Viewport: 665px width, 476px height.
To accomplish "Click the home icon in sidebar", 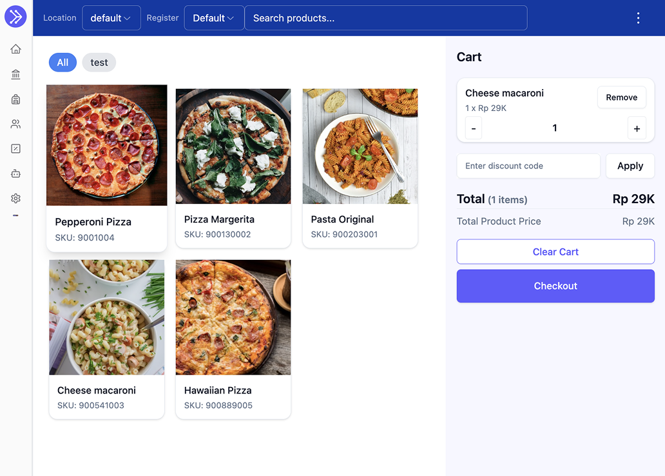I will 15,49.
